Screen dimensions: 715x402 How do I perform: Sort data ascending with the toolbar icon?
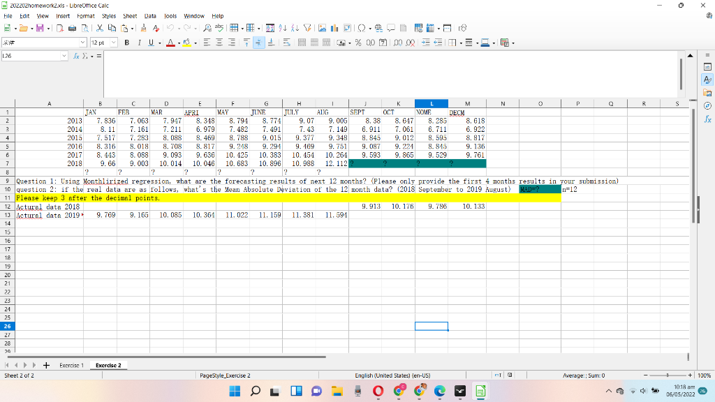coord(281,28)
